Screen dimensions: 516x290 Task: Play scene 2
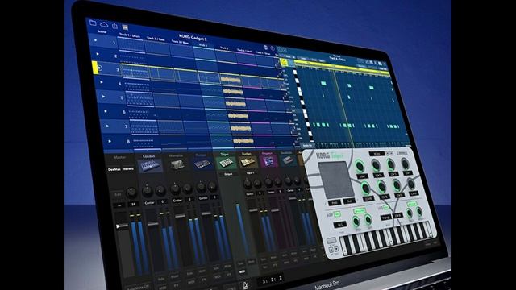[98, 54]
